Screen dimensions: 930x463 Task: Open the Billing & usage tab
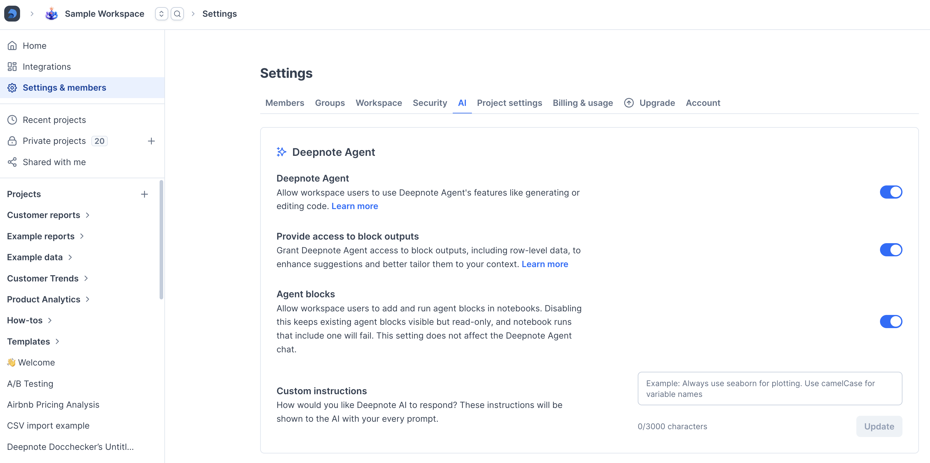coord(583,103)
